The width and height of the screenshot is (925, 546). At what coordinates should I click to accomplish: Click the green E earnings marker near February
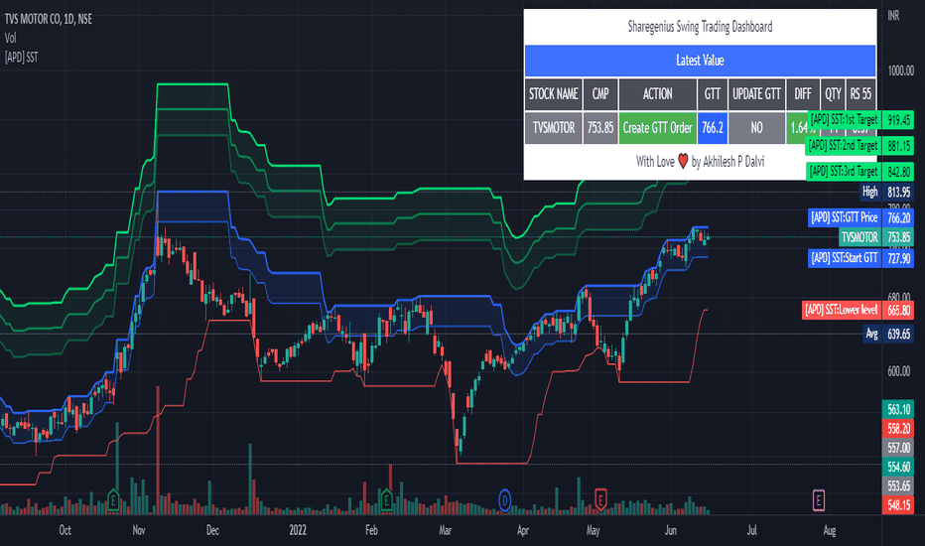pyautogui.click(x=386, y=500)
